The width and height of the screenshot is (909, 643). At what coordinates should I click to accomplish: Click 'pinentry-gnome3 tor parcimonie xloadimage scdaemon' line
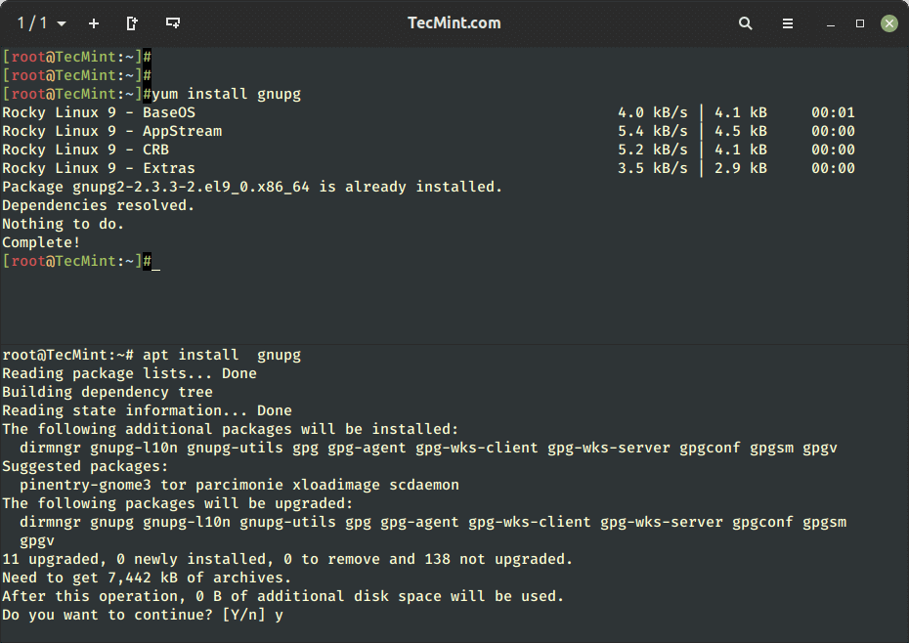point(239,485)
